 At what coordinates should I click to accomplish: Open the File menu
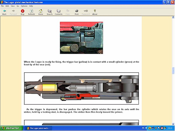tap(2, 6)
